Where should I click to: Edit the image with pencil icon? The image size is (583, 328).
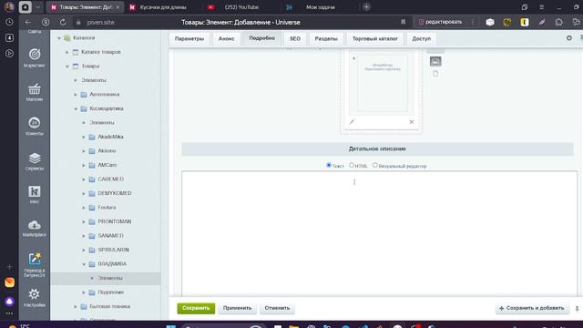click(352, 122)
